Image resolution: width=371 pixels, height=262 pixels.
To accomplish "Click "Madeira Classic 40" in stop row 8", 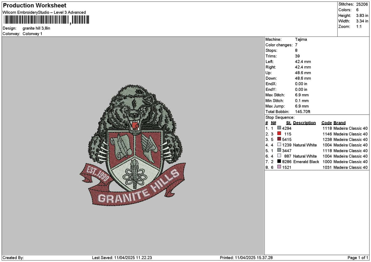I will coord(351,167).
